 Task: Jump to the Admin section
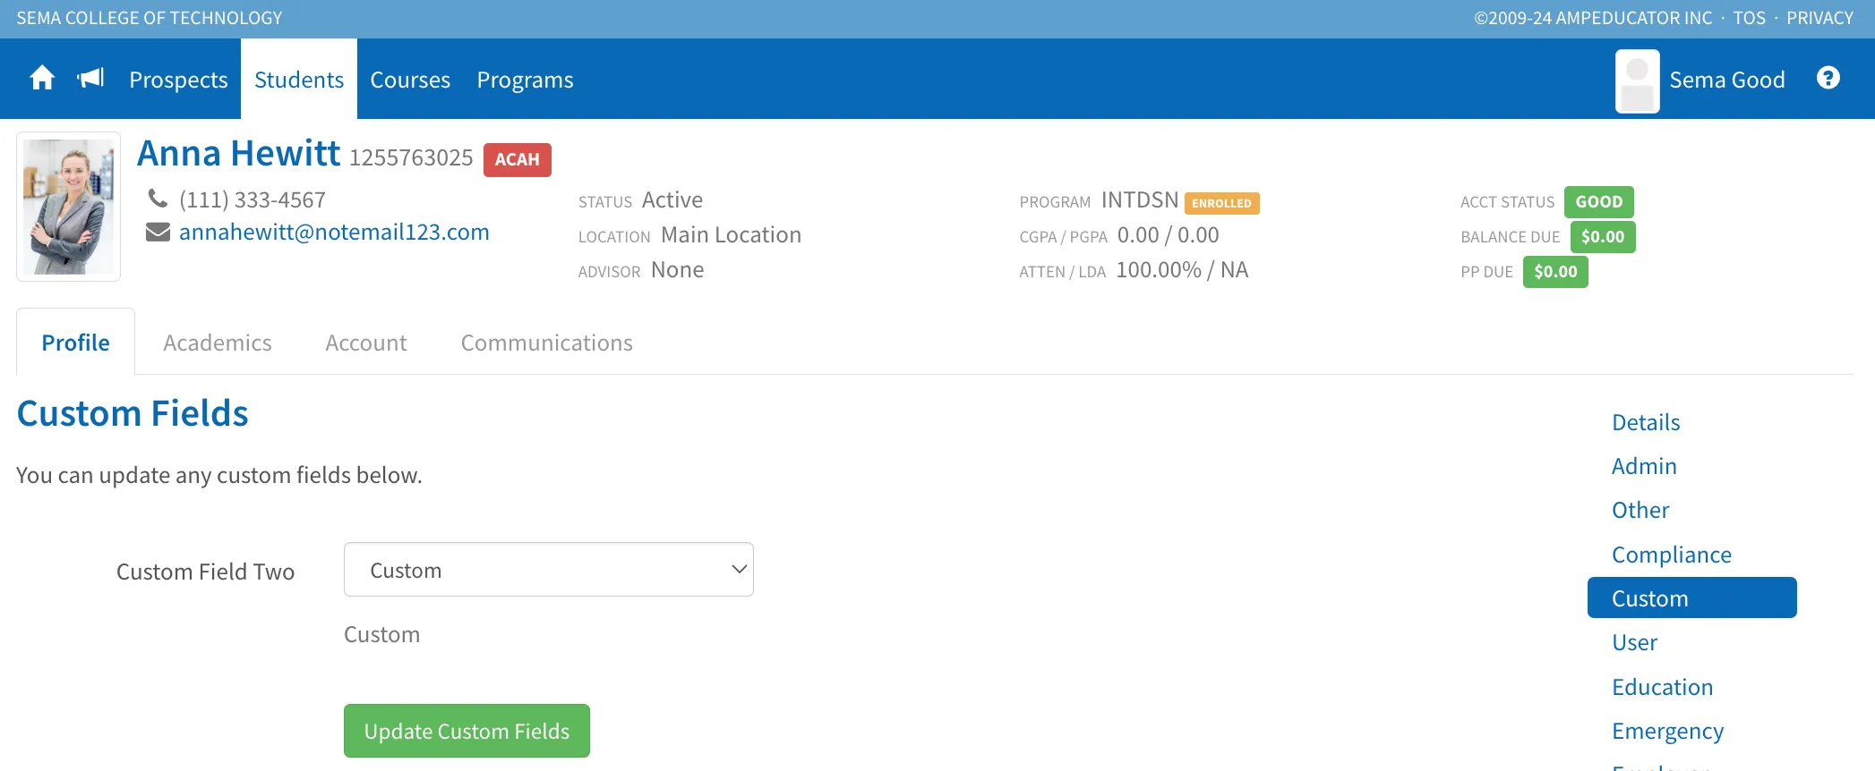[x=1644, y=466]
